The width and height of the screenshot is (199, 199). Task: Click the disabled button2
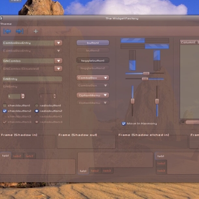coord(93,50)
